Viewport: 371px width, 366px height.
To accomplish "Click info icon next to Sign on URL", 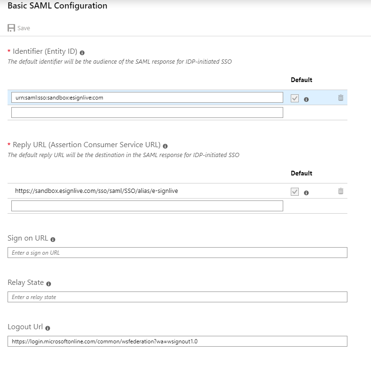I will (x=53, y=240).
